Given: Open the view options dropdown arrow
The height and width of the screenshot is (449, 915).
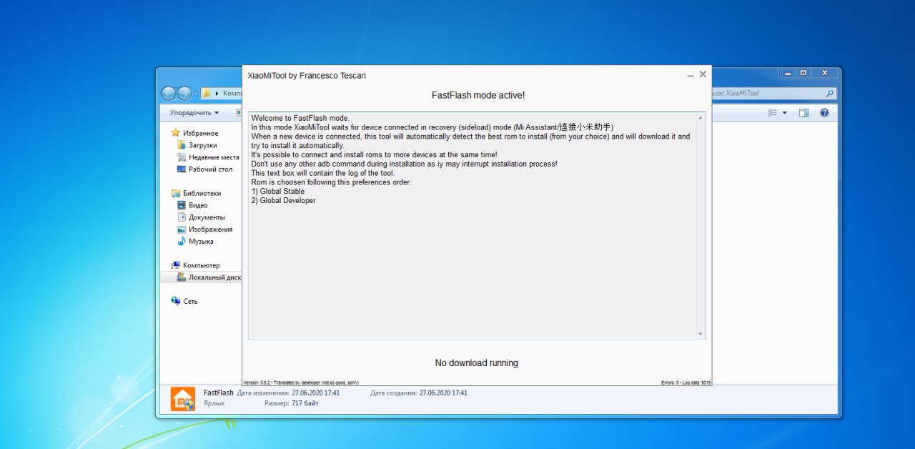Looking at the screenshot, I should pyautogui.click(x=784, y=113).
